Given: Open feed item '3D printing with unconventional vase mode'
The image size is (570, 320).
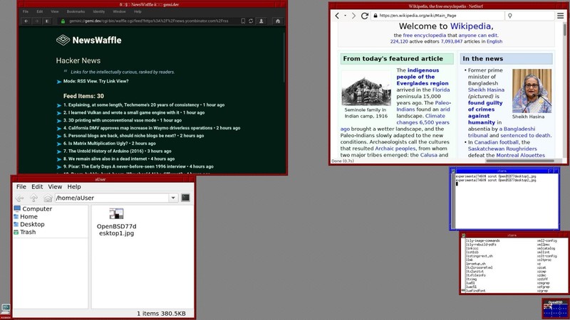Looking at the screenshot, I should (x=123, y=120).
